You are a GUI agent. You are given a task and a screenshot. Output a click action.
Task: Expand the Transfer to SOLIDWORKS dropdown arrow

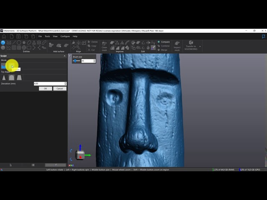click(x=200, y=46)
